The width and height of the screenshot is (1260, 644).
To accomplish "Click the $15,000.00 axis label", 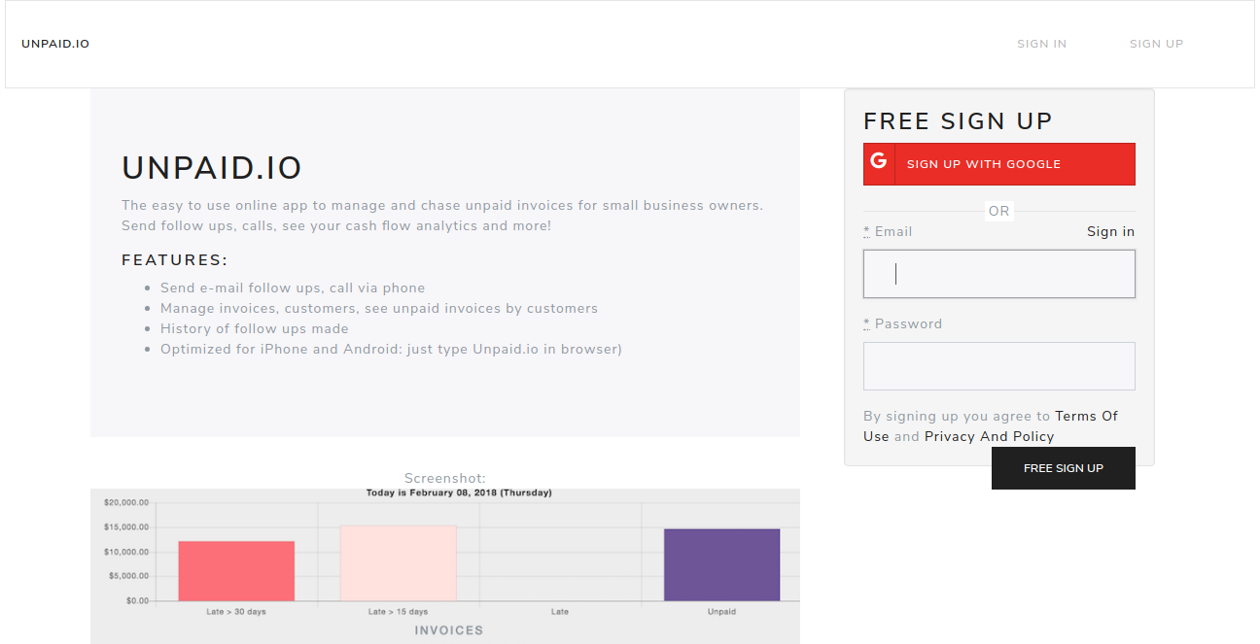I will coord(126,527).
